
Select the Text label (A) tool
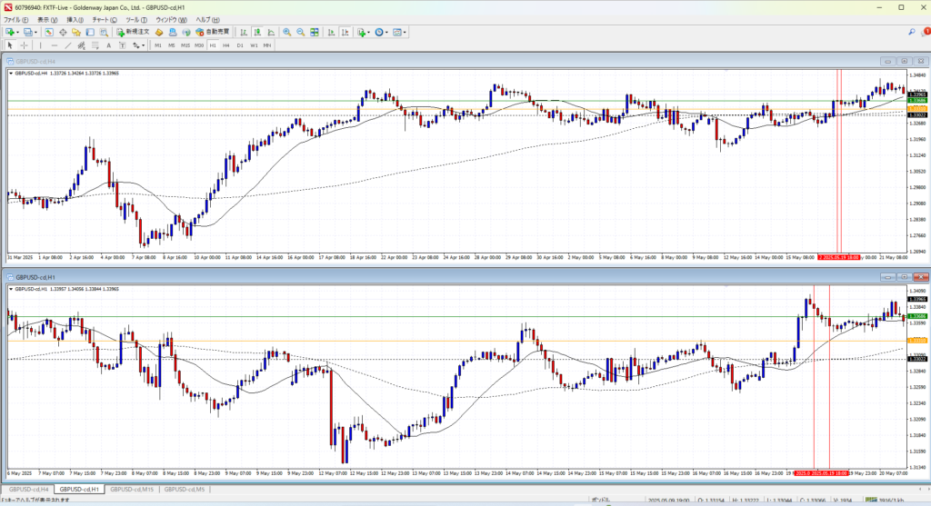click(108, 45)
